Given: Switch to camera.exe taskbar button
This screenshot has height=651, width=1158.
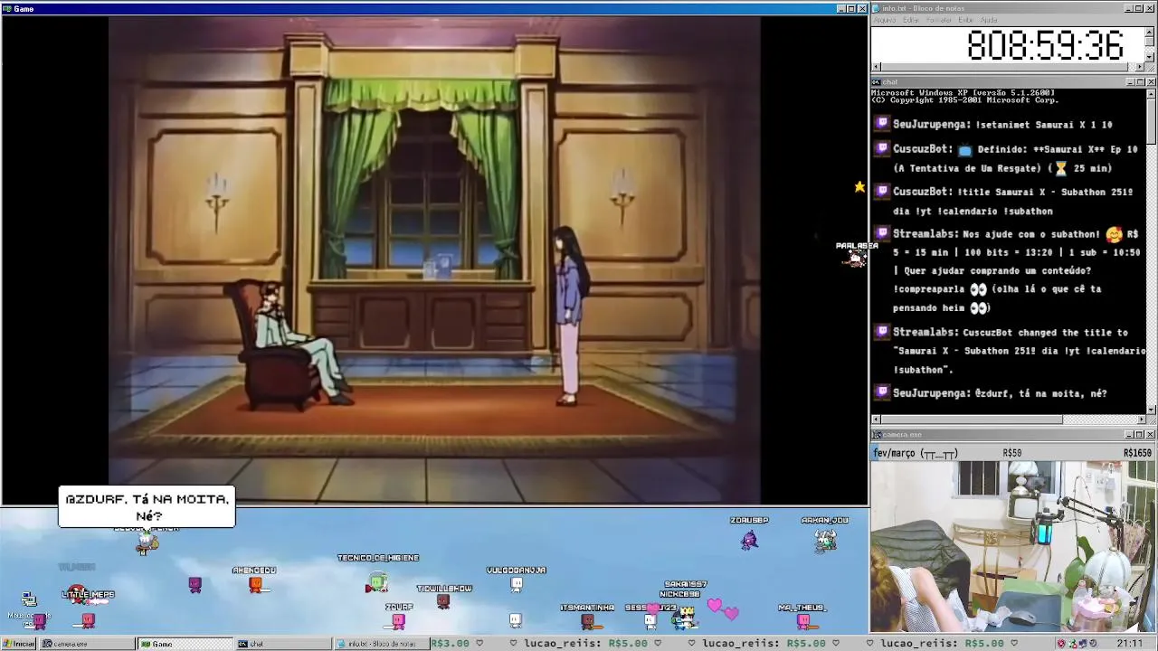Looking at the screenshot, I should (88, 644).
